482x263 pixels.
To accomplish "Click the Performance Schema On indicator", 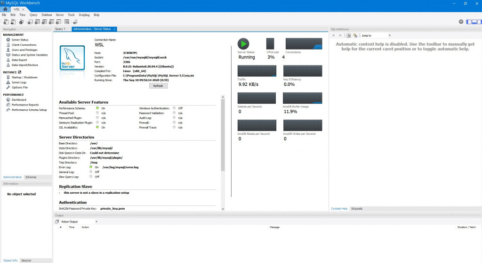I will 97,108.
